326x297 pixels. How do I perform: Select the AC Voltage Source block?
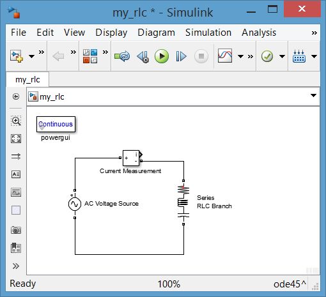coord(75,204)
